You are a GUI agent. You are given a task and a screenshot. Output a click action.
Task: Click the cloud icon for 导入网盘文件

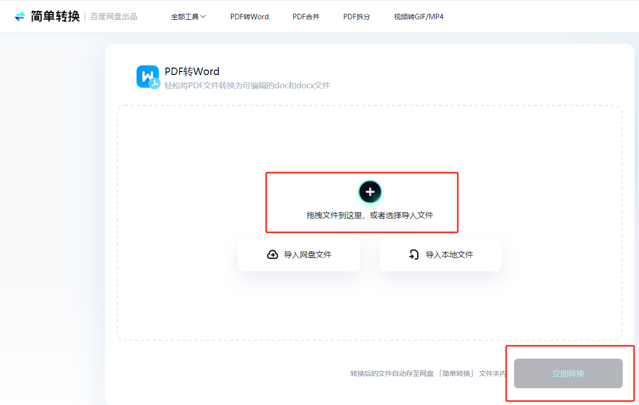click(x=273, y=255)
